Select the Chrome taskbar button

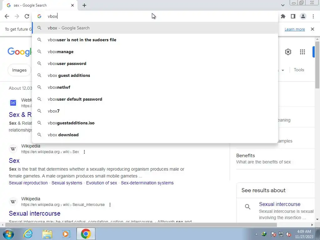tap(86, 234)
